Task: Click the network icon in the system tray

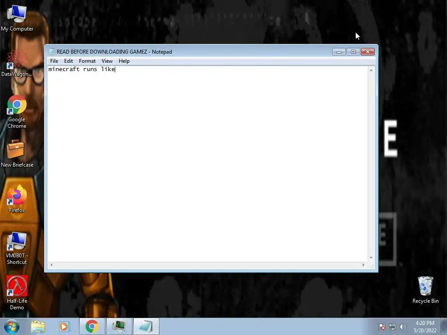Action: click(392, 327)
